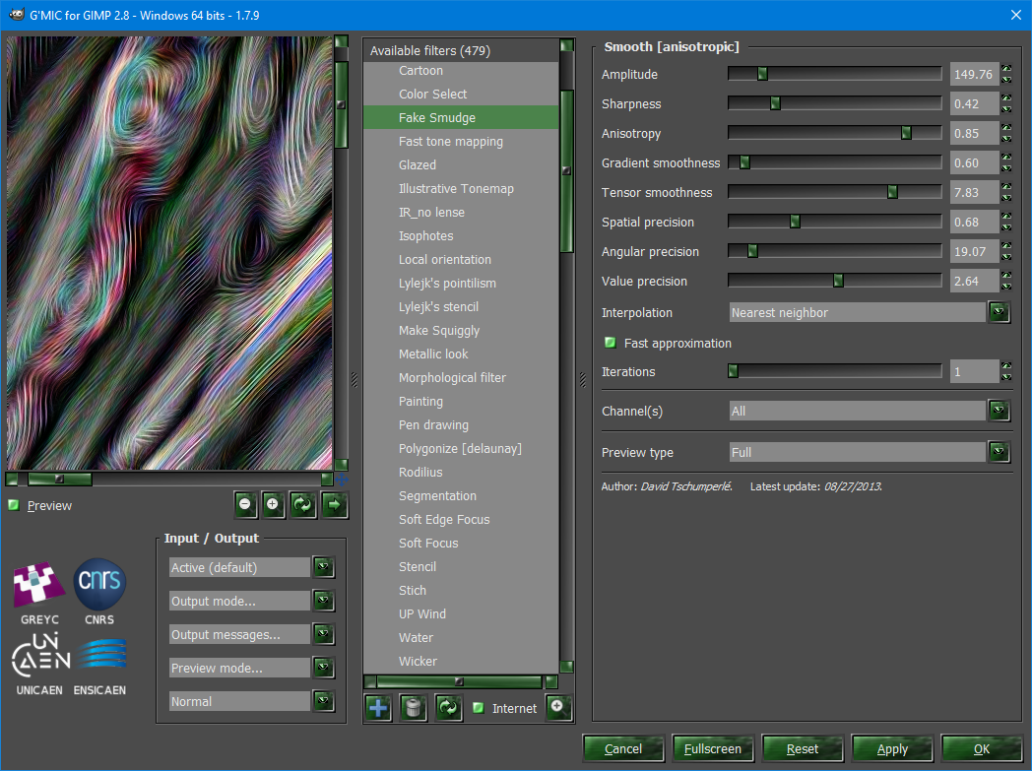This screenshot has height=771, width=1032.
Task: Refresh the preview with circular arrows icon
Action: (303, 504)
